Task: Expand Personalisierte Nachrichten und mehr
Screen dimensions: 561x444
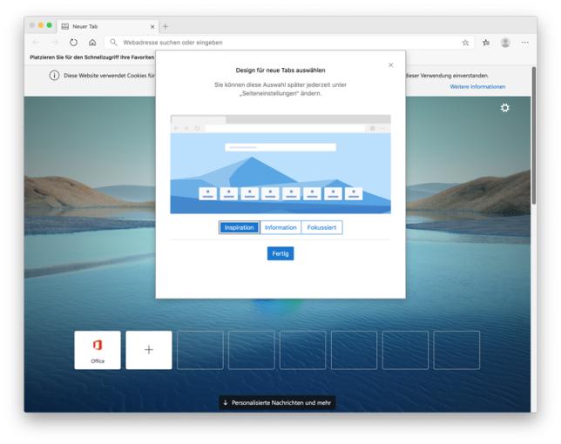Action: tap(277, 403)
